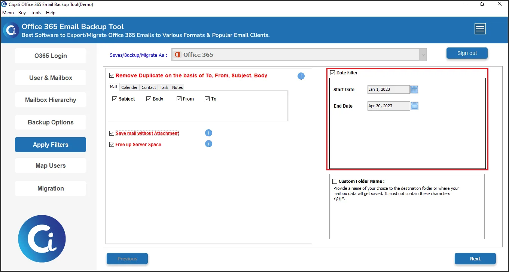
Task: Go to the Mailbox Hierarchy step
Action: [51, 100]
